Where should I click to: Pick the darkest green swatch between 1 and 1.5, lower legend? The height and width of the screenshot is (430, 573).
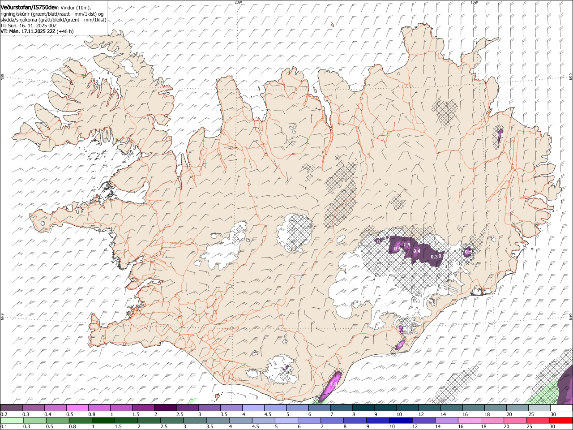coord(103,420)
